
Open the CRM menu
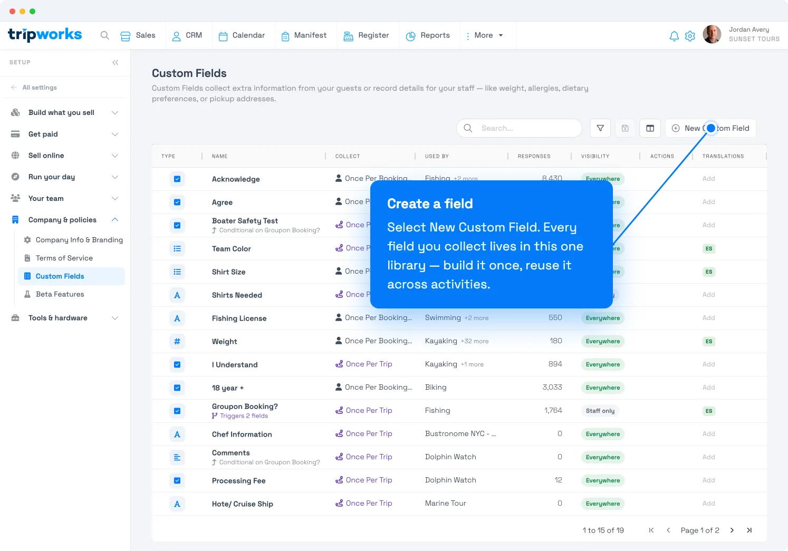pyautogui.click(x=187, y=35)
